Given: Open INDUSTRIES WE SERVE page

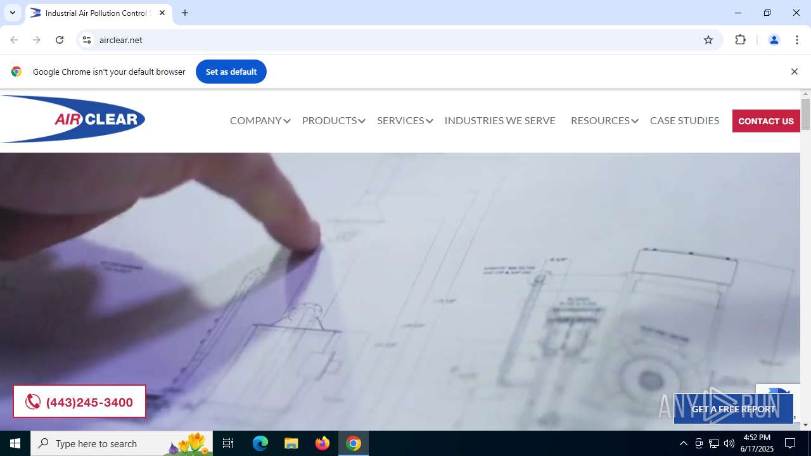Looking at the screenshot, I should (500, 120).
